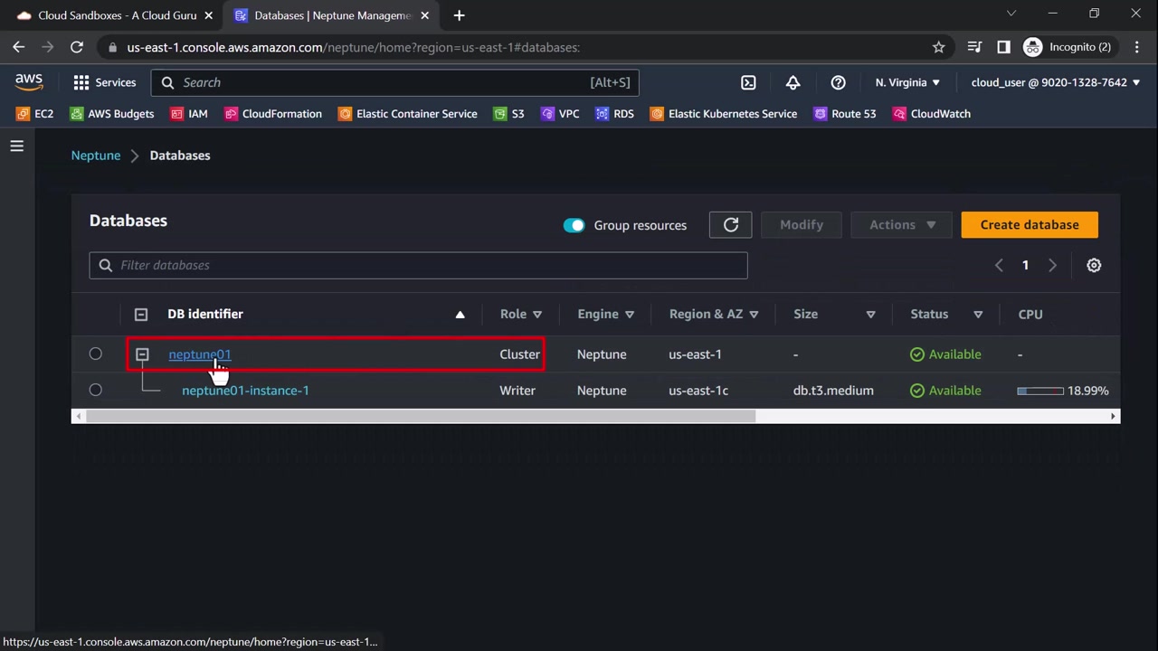This screenshot has width=1158, height=651.
Task: Open the RDS shortcut in favorites bar
Action: point(614,114)
